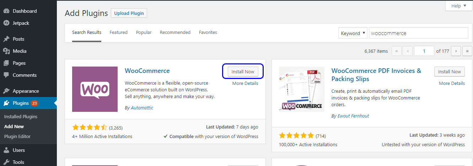
Task: Open the Keyword search type dropdown
Action: [x=353, y=33]
